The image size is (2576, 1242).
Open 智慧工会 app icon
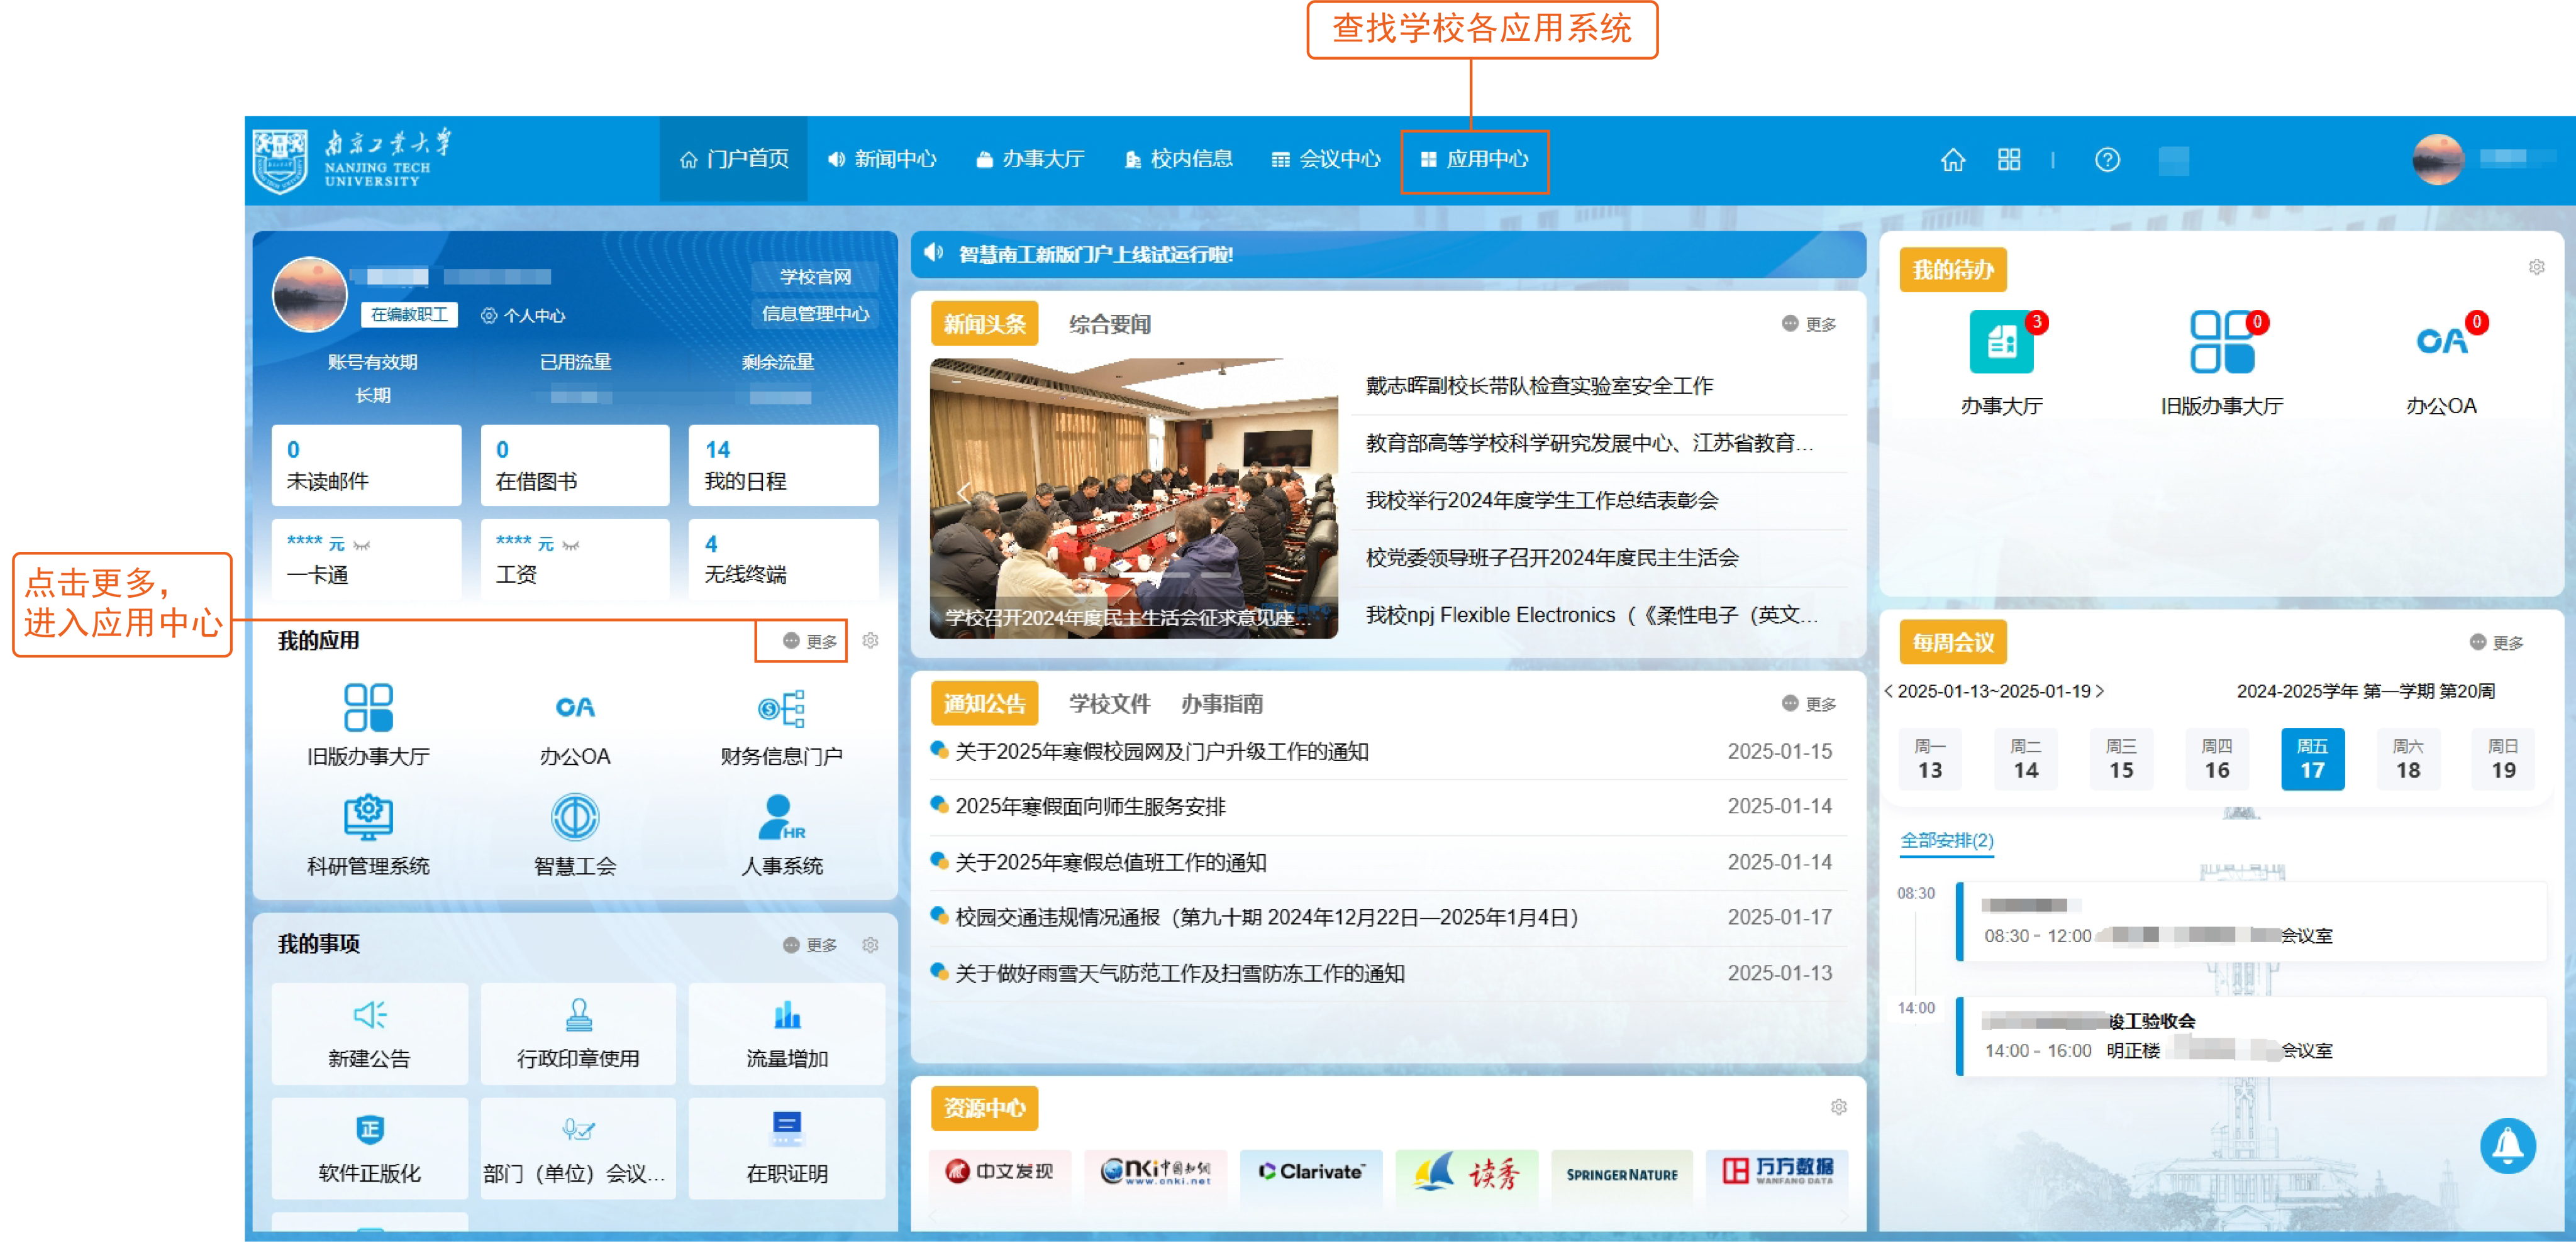tap(575, 834)
